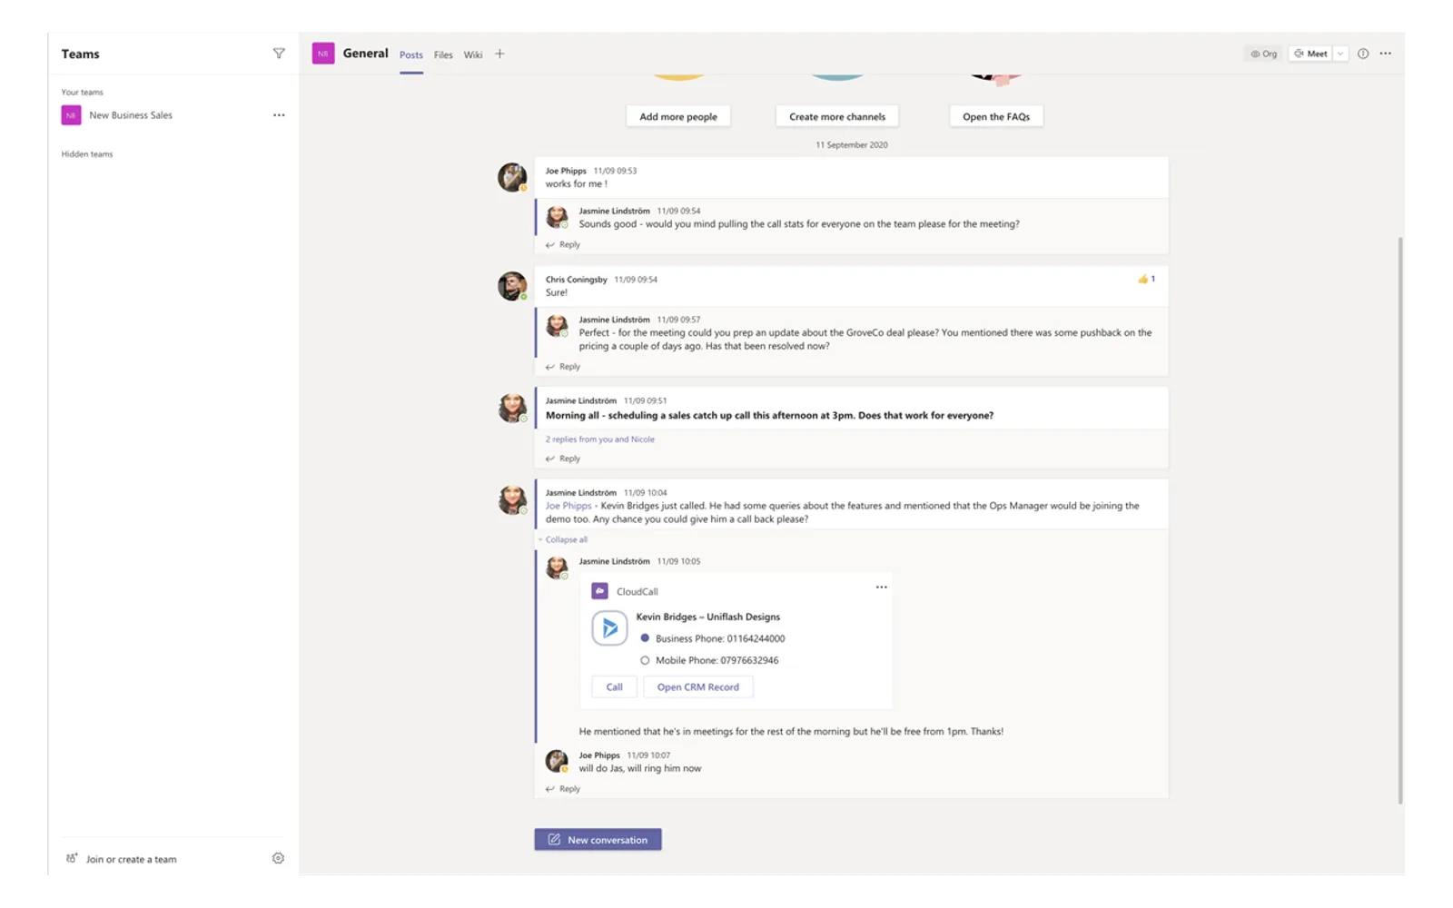Expand the Meet button dropdown arrow
The width and height of the screenshot is (1453, 908).
point(1339,54)
